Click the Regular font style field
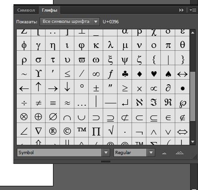 coord(131,153)
